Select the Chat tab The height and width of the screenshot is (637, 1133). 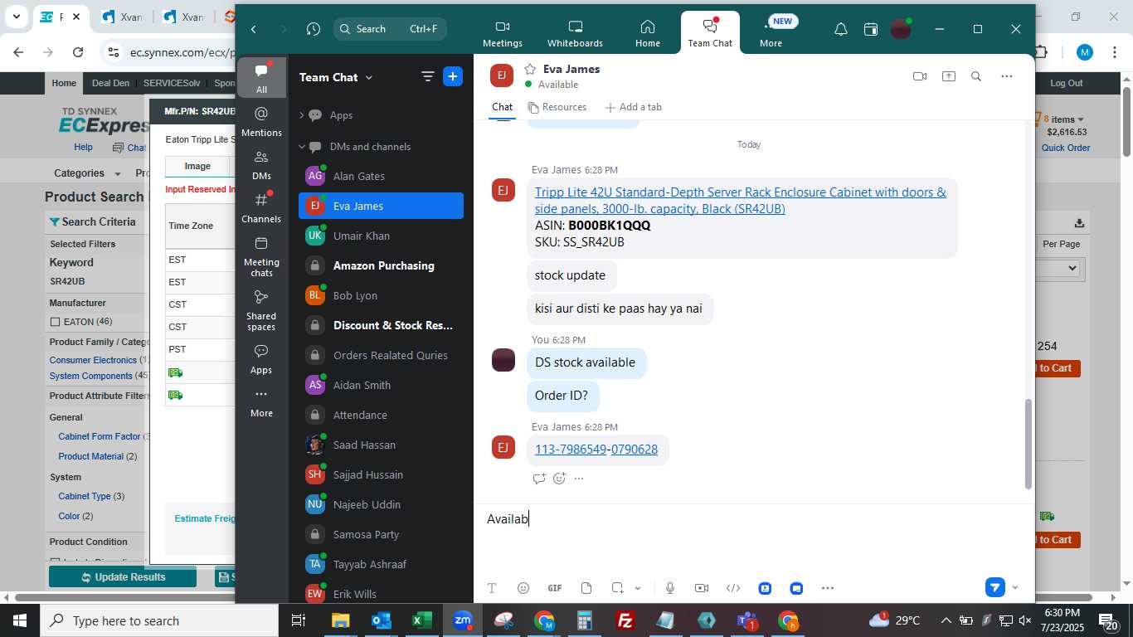[x=502, y=107]
